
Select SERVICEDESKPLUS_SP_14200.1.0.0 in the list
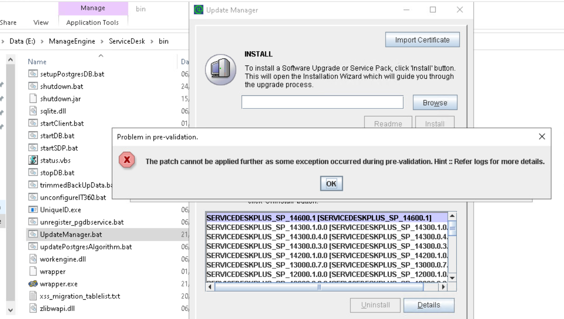(327, 256)
